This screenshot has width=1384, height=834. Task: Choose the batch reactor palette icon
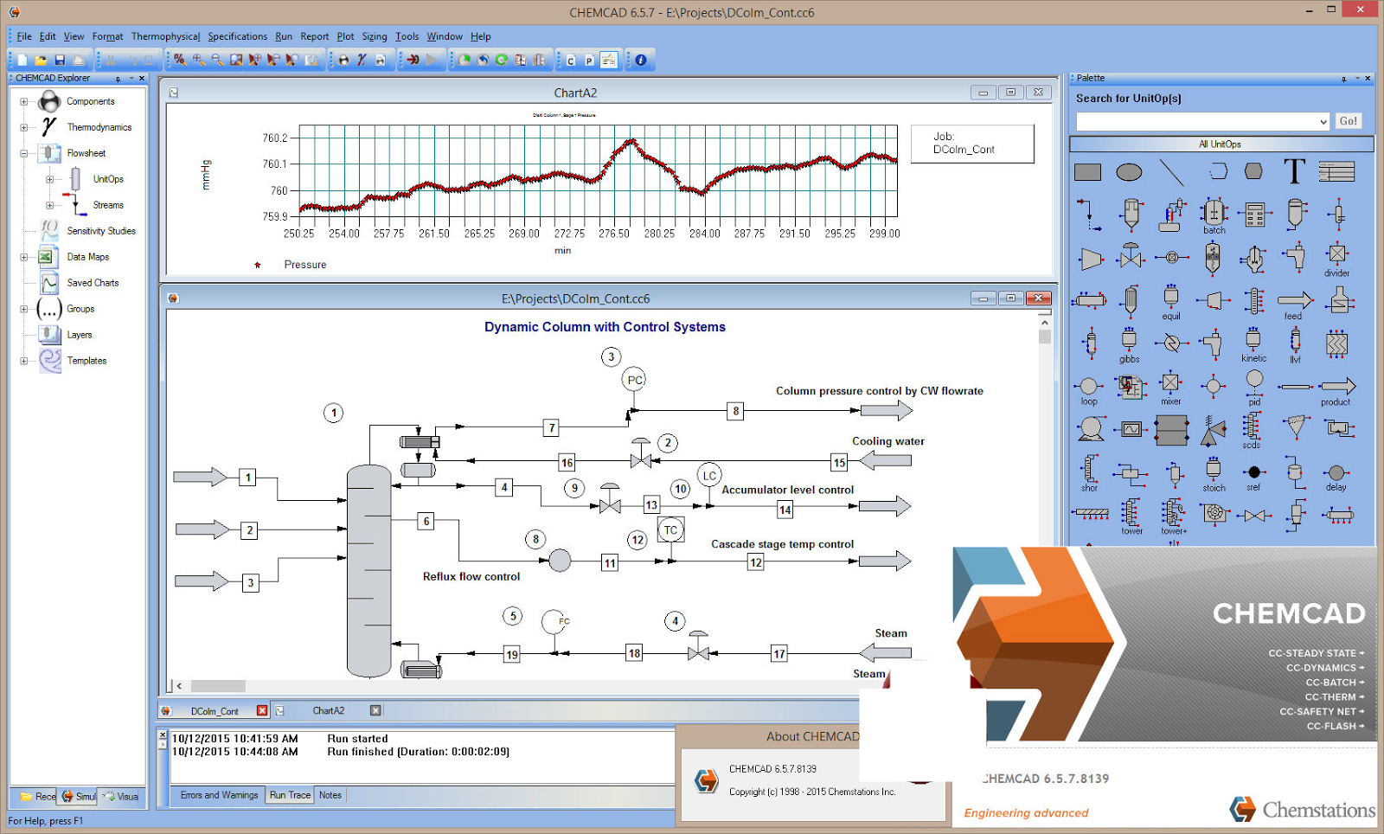point(1213,215)
